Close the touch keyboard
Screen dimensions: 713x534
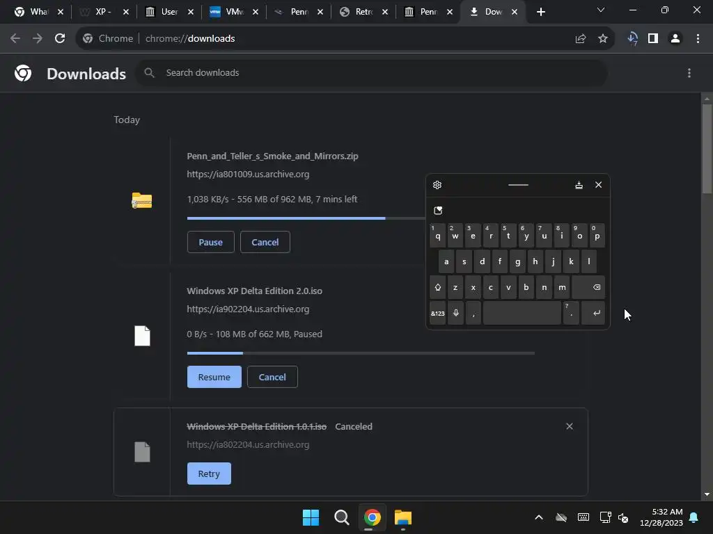pyautogui.click(x=598, y=185)
